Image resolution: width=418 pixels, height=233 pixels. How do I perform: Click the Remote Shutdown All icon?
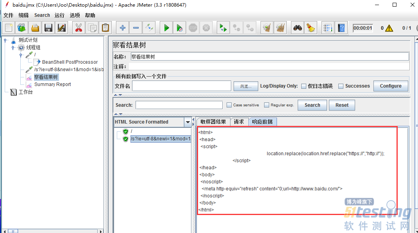click(250, 28)
